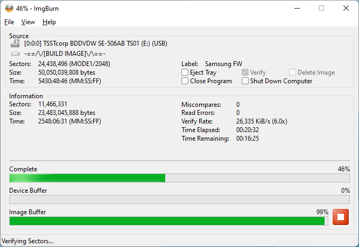Maximize the ImgBurn window
The image size is (359, 247).
(321, 8)
